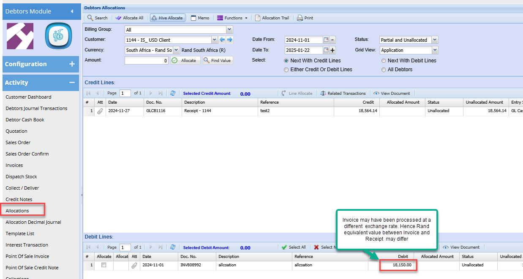This screenshot has width=523, height=279.
Task: Open Allocation Trail from toolbar
Action: 272,18
